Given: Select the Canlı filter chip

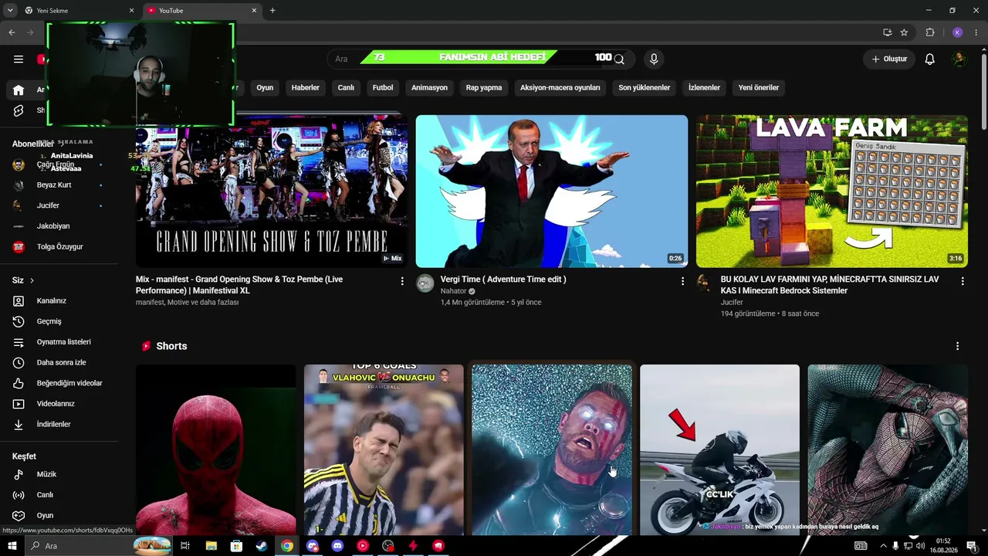Looking at the screenshot, I should pyautogui.click(x=346, y=88).
